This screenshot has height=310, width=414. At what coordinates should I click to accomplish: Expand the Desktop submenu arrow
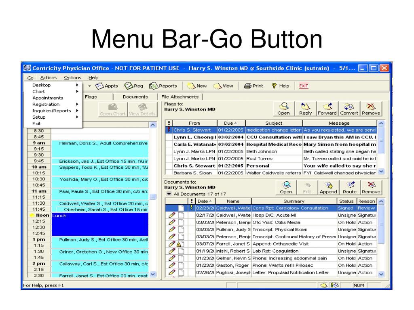pyautogui.click(x=77, y=85)
